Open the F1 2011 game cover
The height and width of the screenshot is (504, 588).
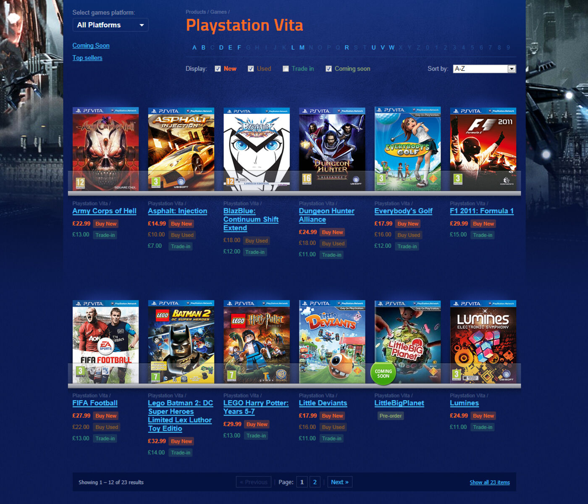click(x=483, y=149)
